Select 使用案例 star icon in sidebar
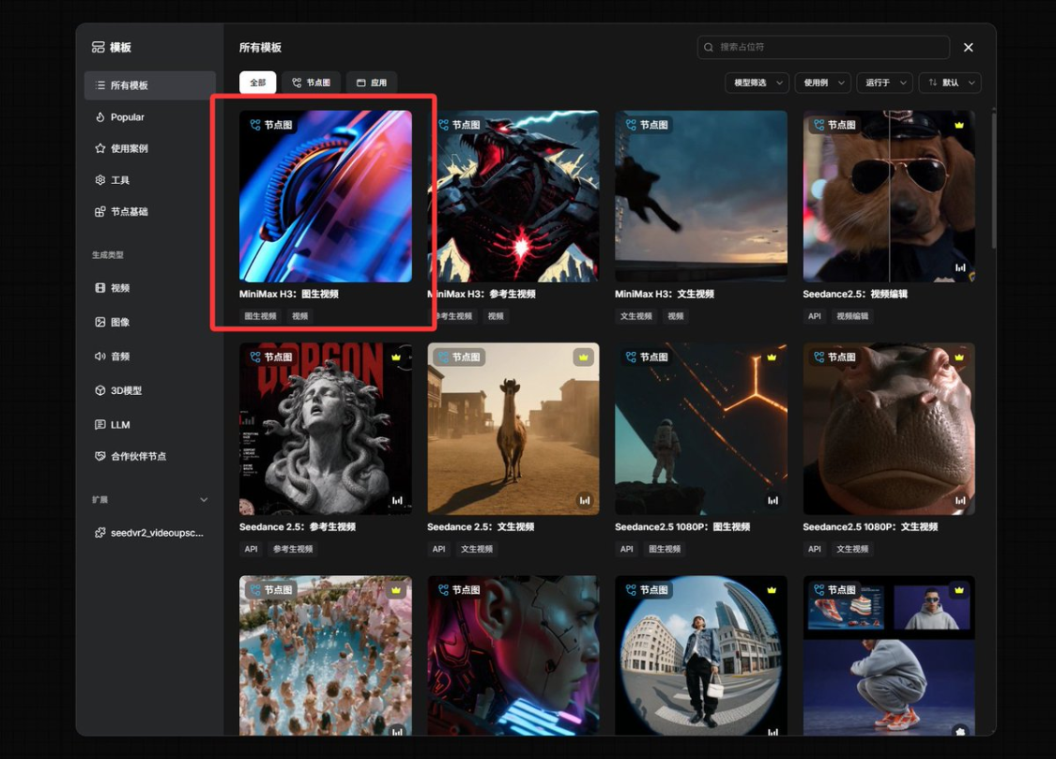The image size is (1056, 759). click(x=100, y=148)
